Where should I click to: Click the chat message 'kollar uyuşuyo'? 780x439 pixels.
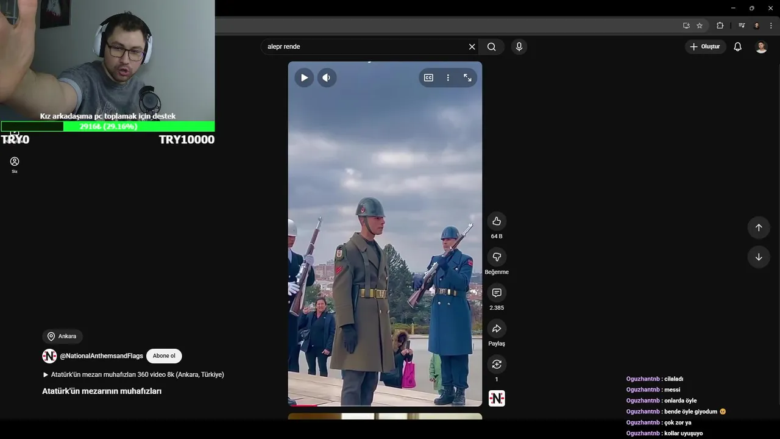click(683, 434)
